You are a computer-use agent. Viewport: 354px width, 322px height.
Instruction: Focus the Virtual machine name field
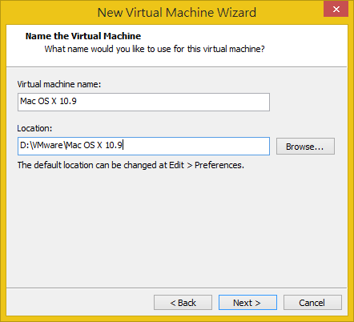143,102
